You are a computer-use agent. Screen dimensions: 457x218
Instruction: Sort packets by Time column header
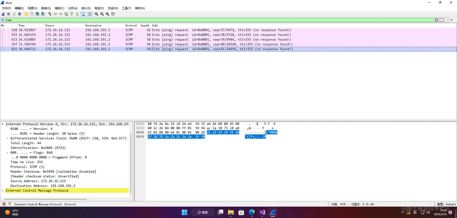tap(31, 25)
